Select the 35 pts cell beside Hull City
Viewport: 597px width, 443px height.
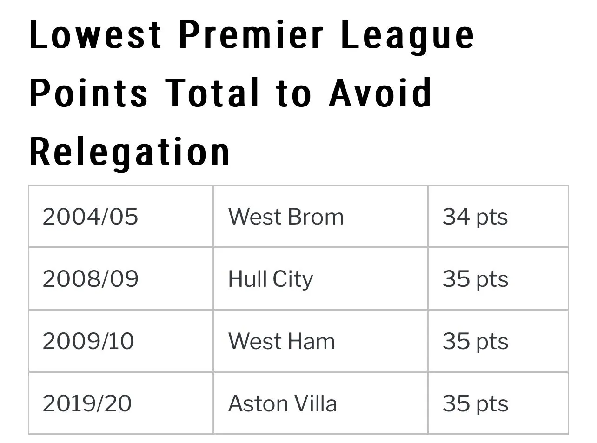[x=475, y=279]
